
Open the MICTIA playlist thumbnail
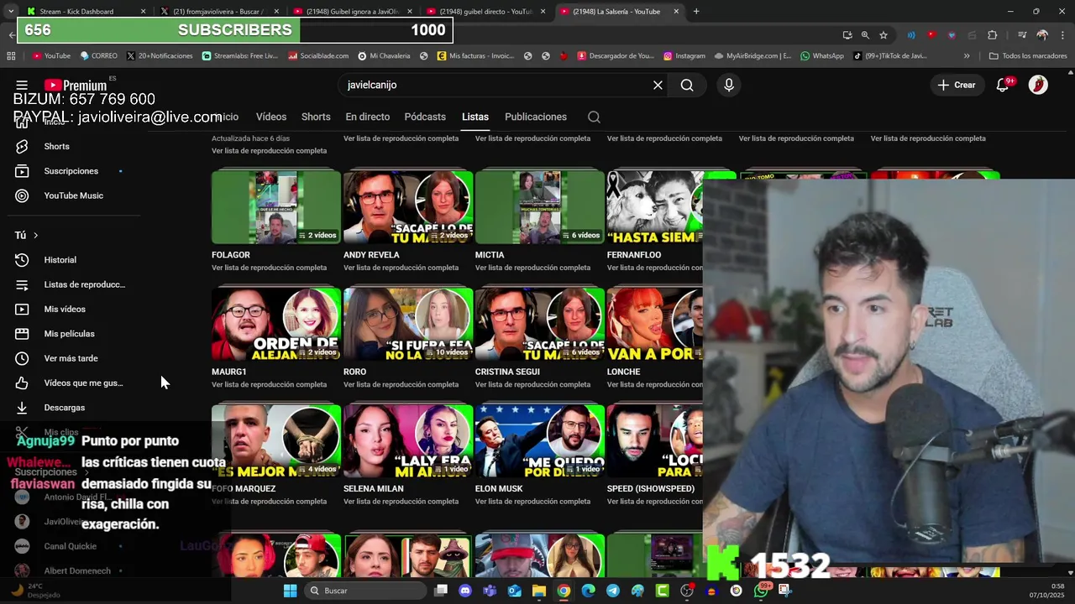[540, 207]
